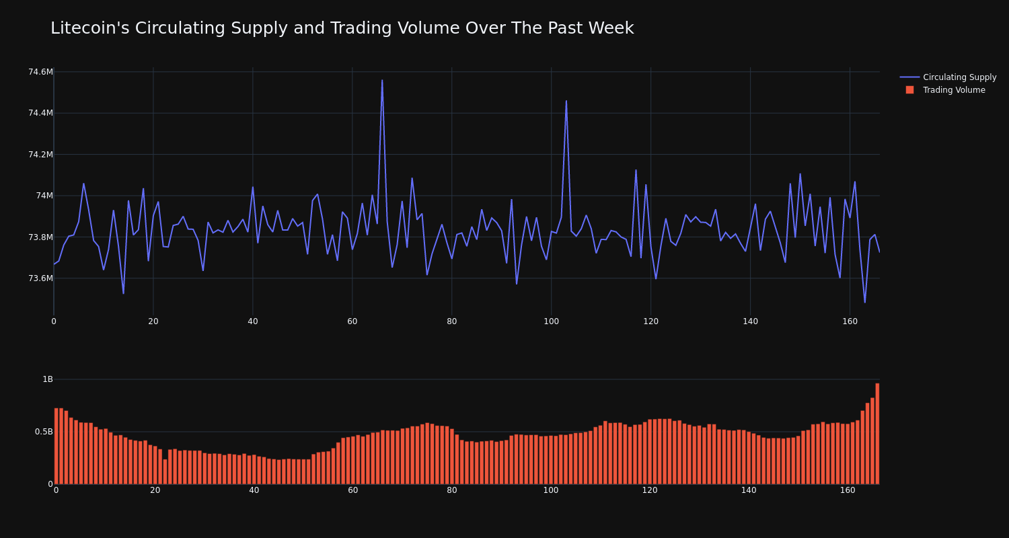
Task: Click the 73.8M y-axis label
Action: [40, 237]
